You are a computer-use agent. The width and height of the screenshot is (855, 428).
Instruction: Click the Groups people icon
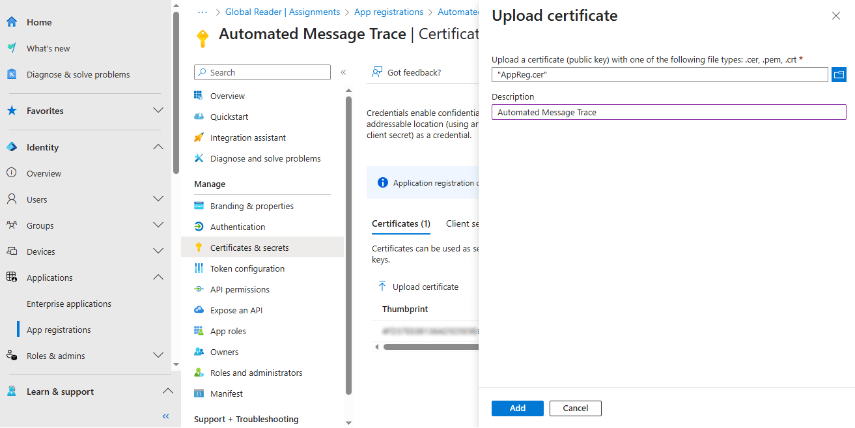click(12, 225)
